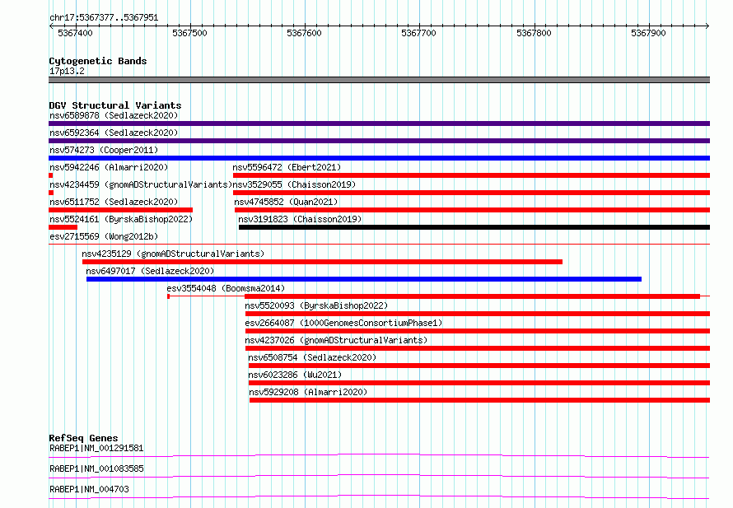Open nsv4235129 (gnomADStructuralVariants) label

point(173,254)
